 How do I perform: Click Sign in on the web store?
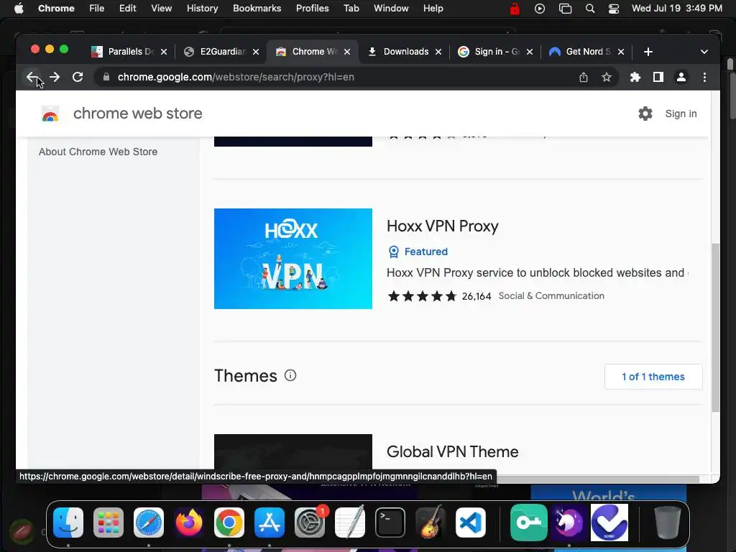681,114
